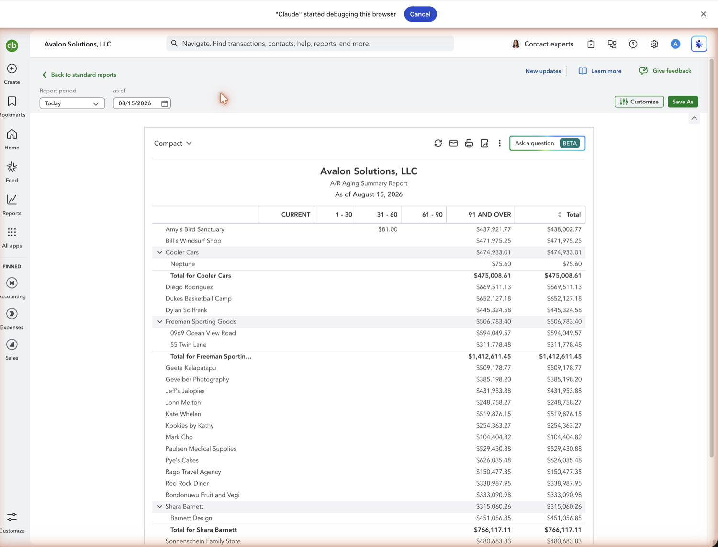Click Neptune sub-customer row

(x=369, y=264)
